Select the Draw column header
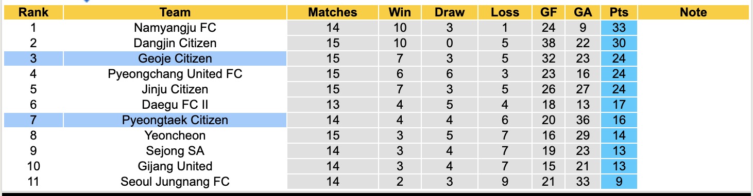 (x=450, y=12)
